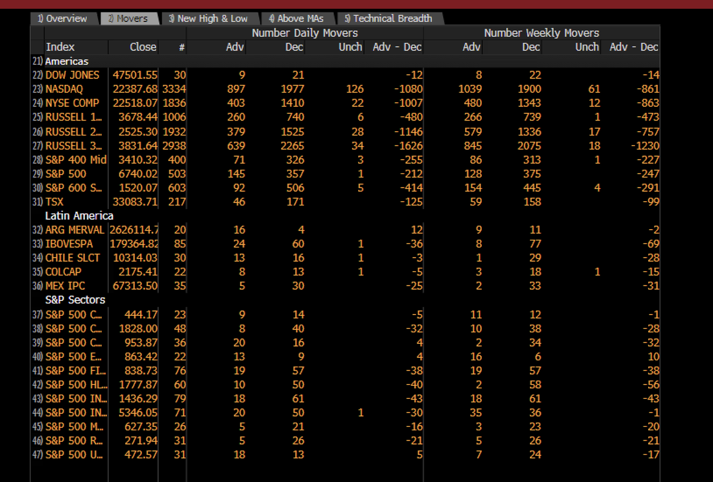Open the TSX index
This screenshot has width=713, height=482.
tap(55, 202)
